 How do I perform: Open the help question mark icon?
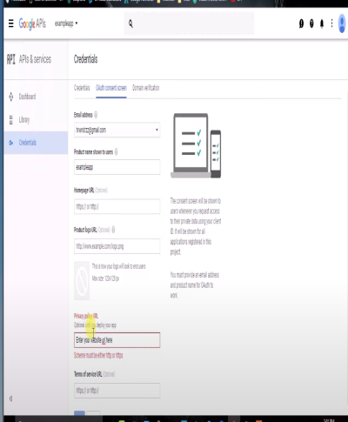click(311, 23)
